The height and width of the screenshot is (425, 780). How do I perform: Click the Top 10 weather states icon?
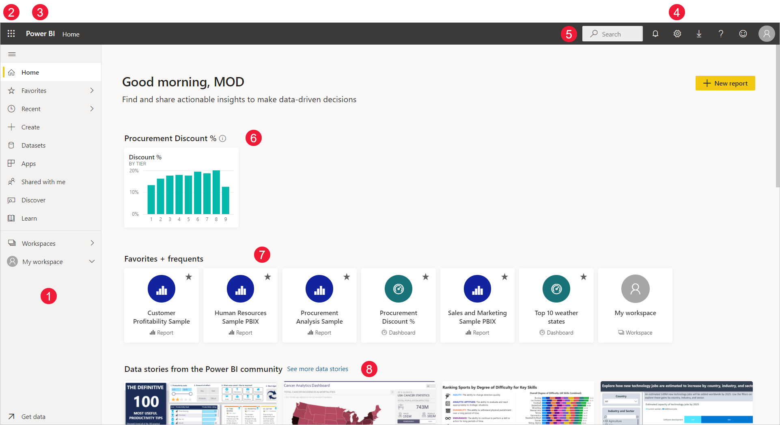(x=556, y=289)
